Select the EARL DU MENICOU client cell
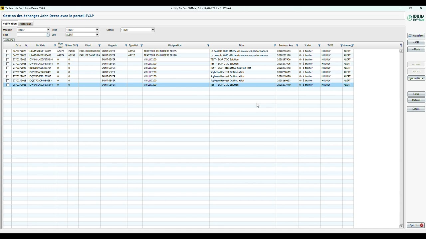 [x=89, y=51]
